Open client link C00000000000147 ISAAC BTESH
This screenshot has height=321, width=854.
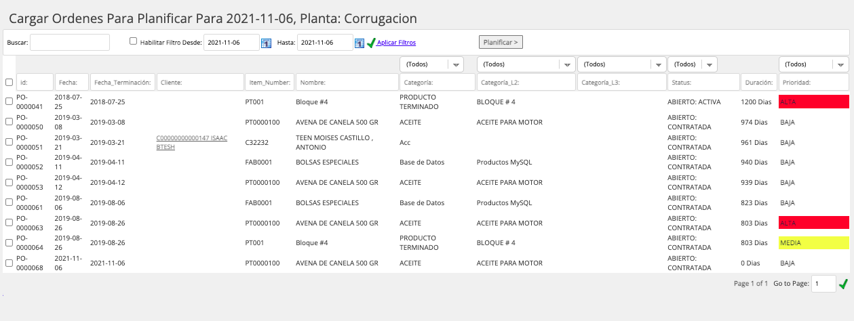(192, 142)
